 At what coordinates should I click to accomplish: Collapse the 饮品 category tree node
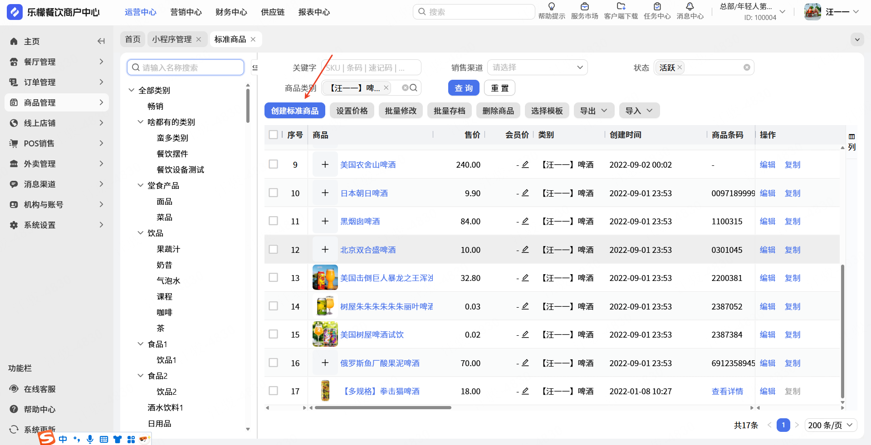pos(141,233)
